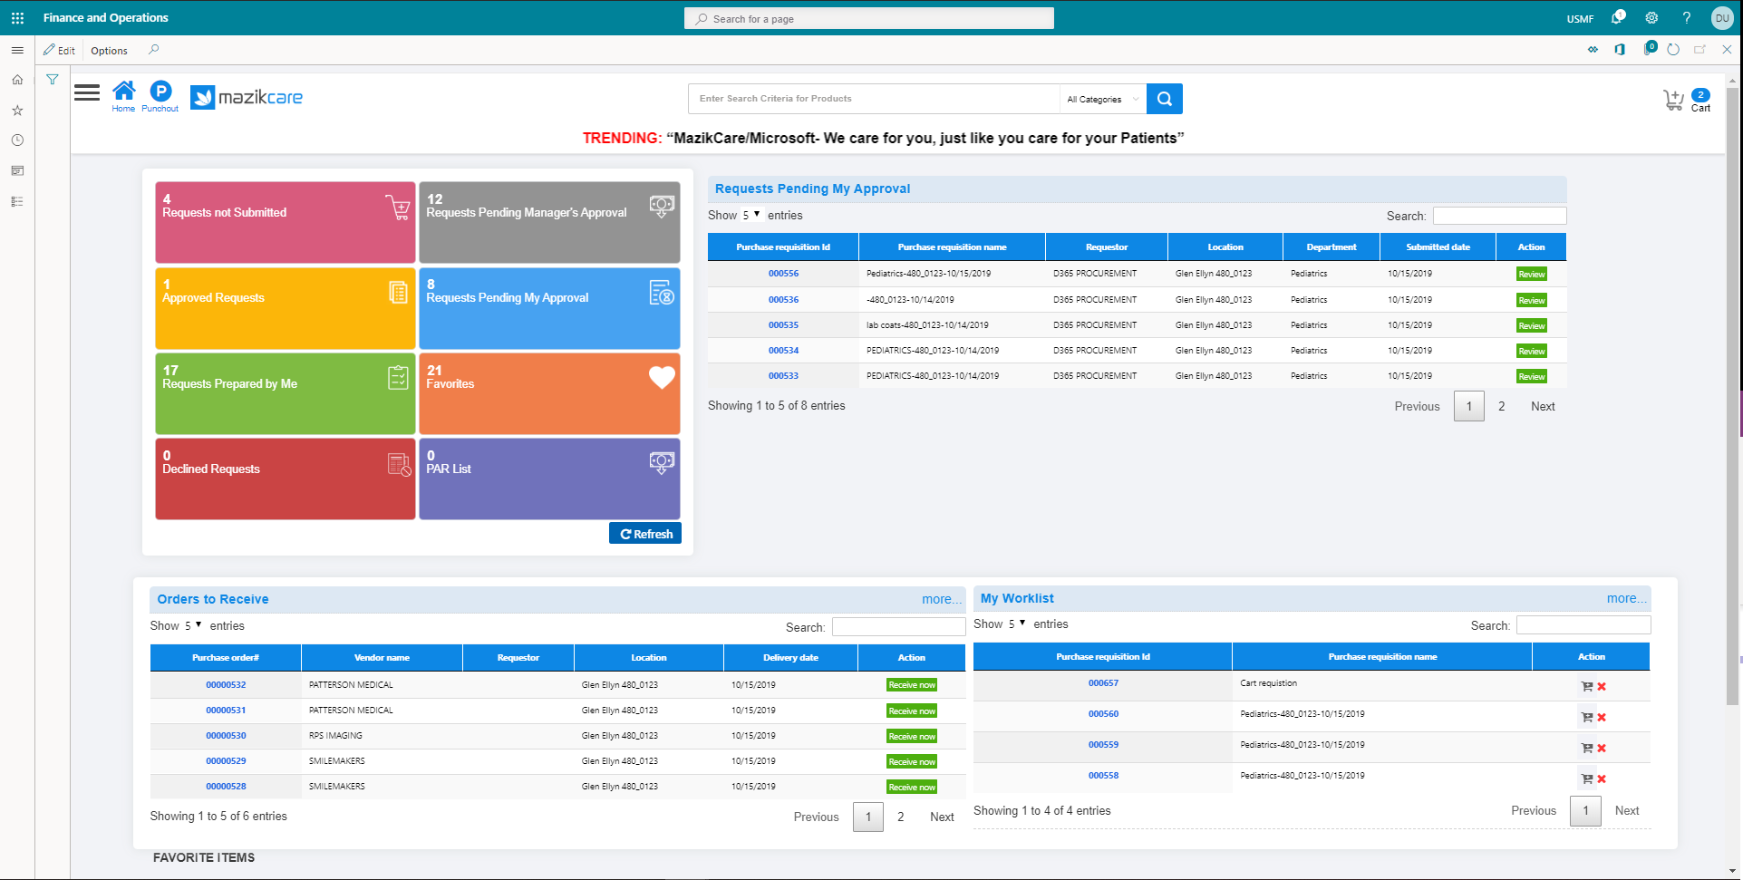This screenshot has height=880, width=1743.
Task: Open the app launcher waffle icon
Action: coord(17,18)
